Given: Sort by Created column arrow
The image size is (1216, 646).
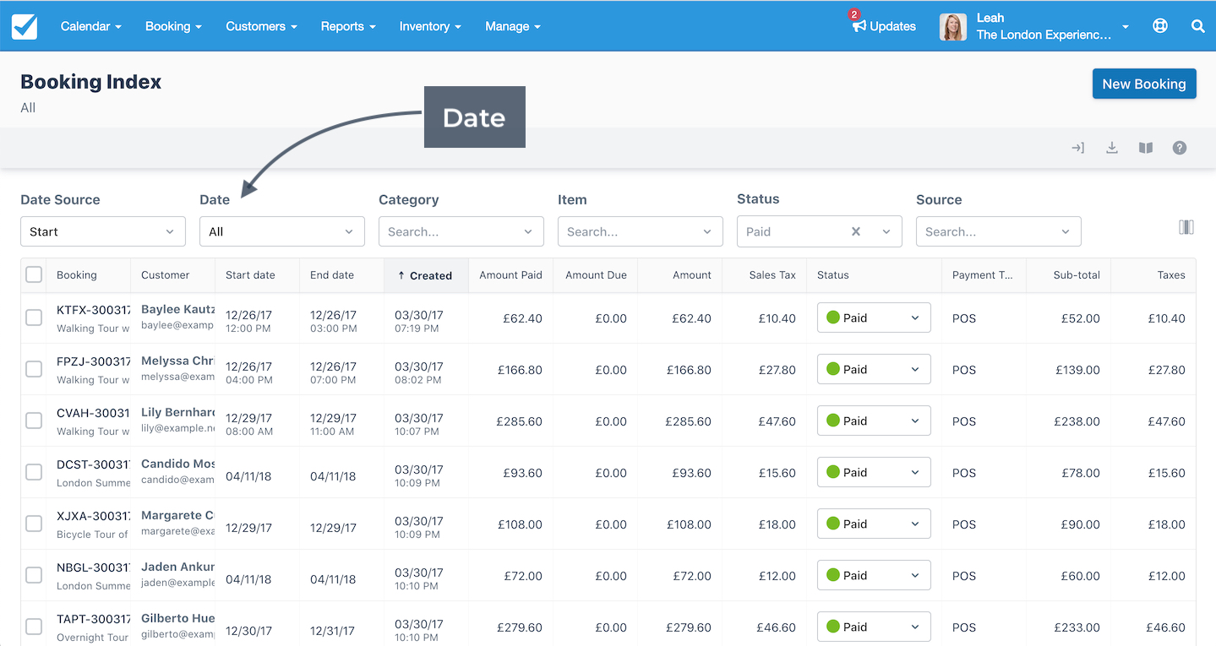Looking at the screenshot, I should (401, 275).
